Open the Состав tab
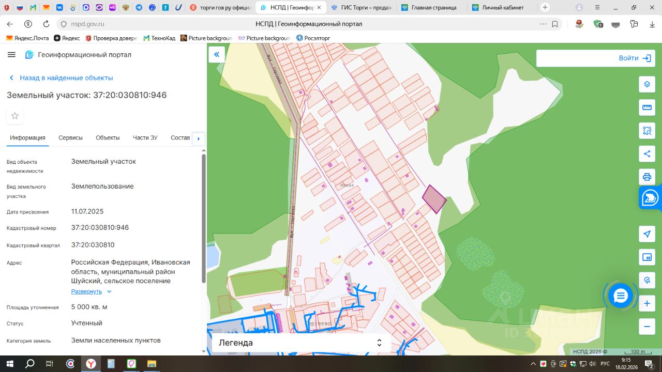 180,137
